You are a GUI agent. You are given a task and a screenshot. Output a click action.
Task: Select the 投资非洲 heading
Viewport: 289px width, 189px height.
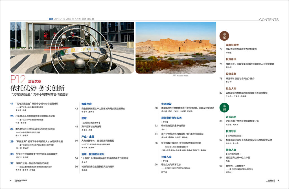coord(231,131)
